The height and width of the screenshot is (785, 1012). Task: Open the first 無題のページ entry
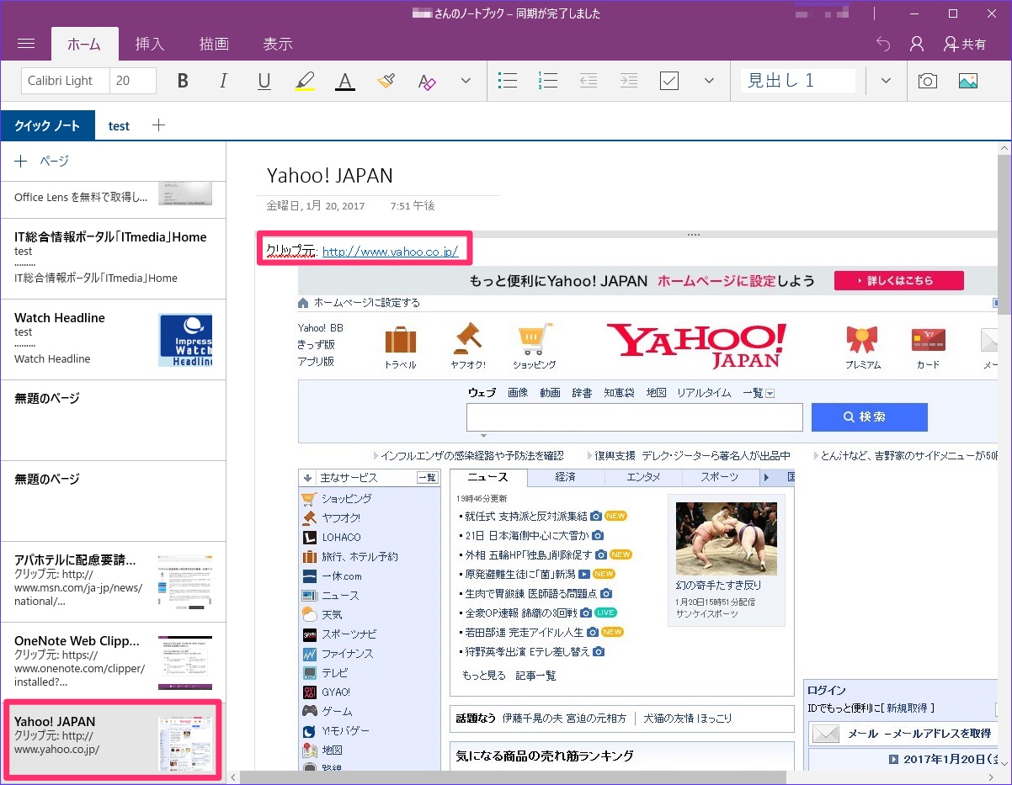click(x=113, y=420)
